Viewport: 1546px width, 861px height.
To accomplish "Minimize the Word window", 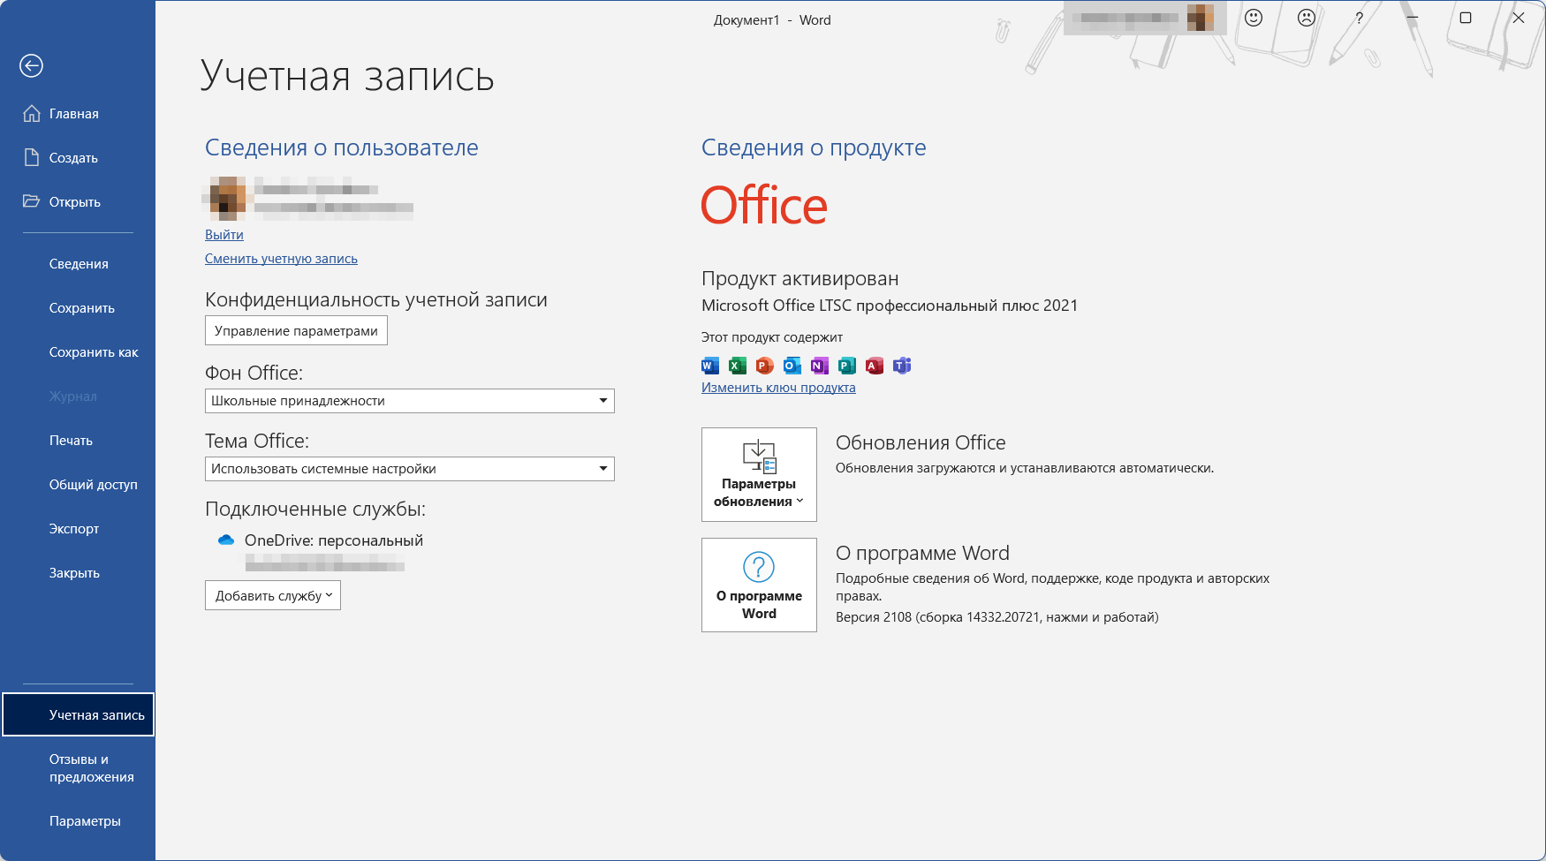I will pos(1413,18).
